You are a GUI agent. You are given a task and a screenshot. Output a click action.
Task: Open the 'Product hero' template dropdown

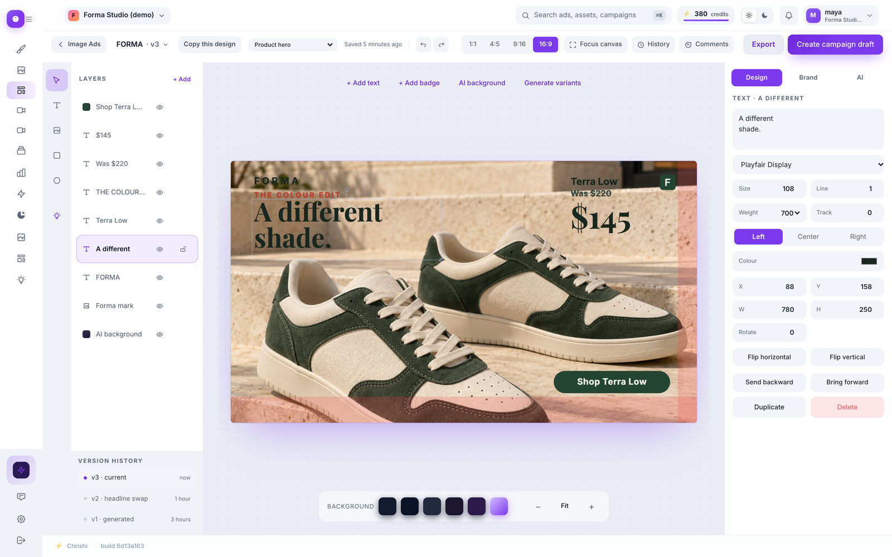click(x=293, y=45)
